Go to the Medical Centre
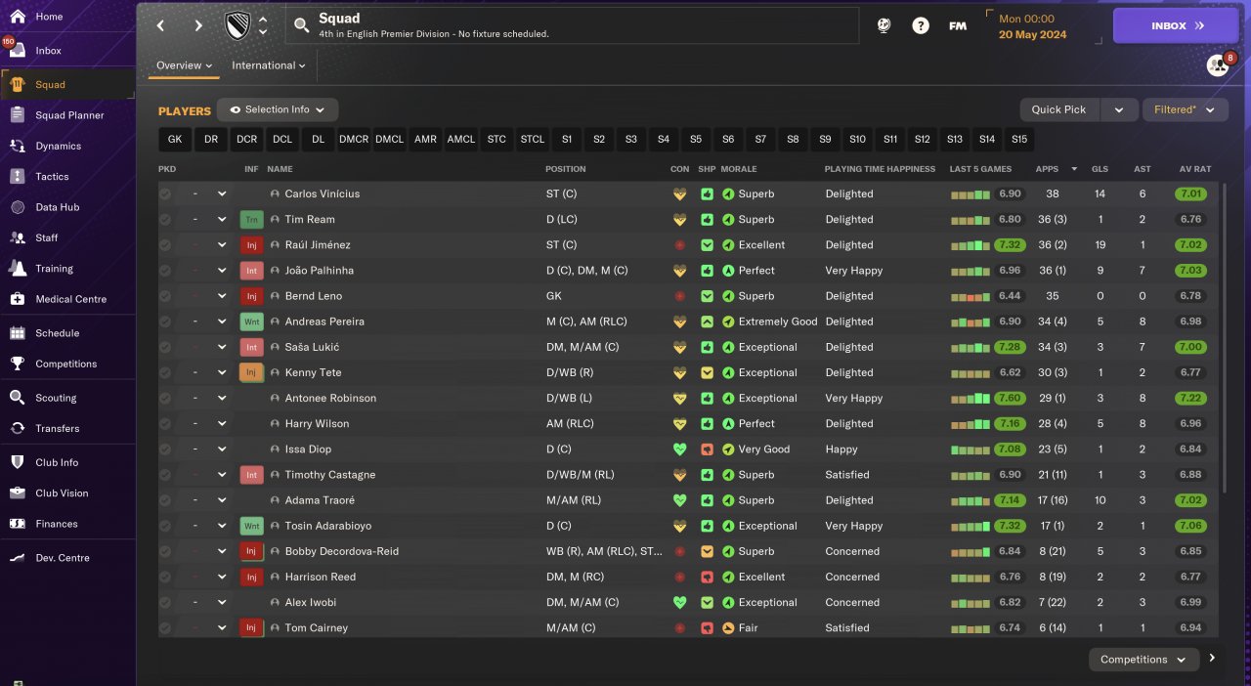 coord(70,299)
